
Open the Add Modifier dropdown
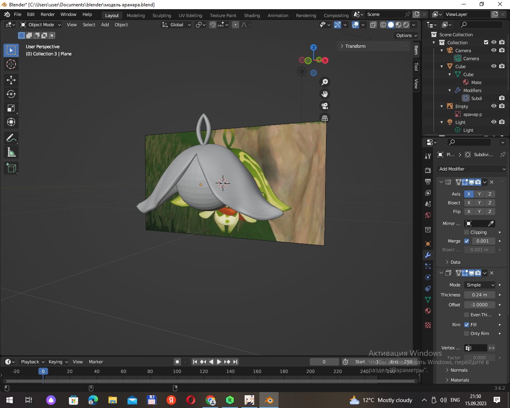tap(471, 169)
